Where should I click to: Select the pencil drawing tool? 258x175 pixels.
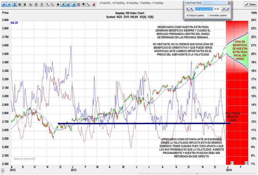(x=89, y=4)
